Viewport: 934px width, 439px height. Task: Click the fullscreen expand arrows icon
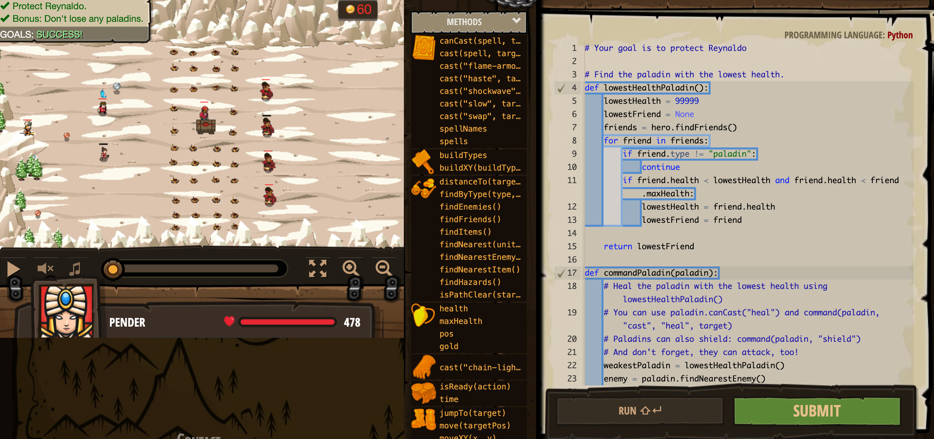(x=317, y=269)
